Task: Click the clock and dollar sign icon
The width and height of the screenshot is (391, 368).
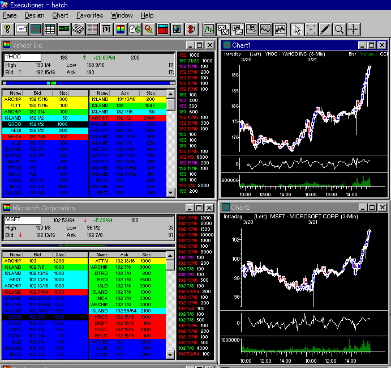Action: click(x=135, y=29)
